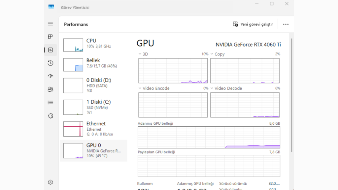Click the 3D engine usage graph
This screenshot has width=338, height=190.
(x=173, y=71)
